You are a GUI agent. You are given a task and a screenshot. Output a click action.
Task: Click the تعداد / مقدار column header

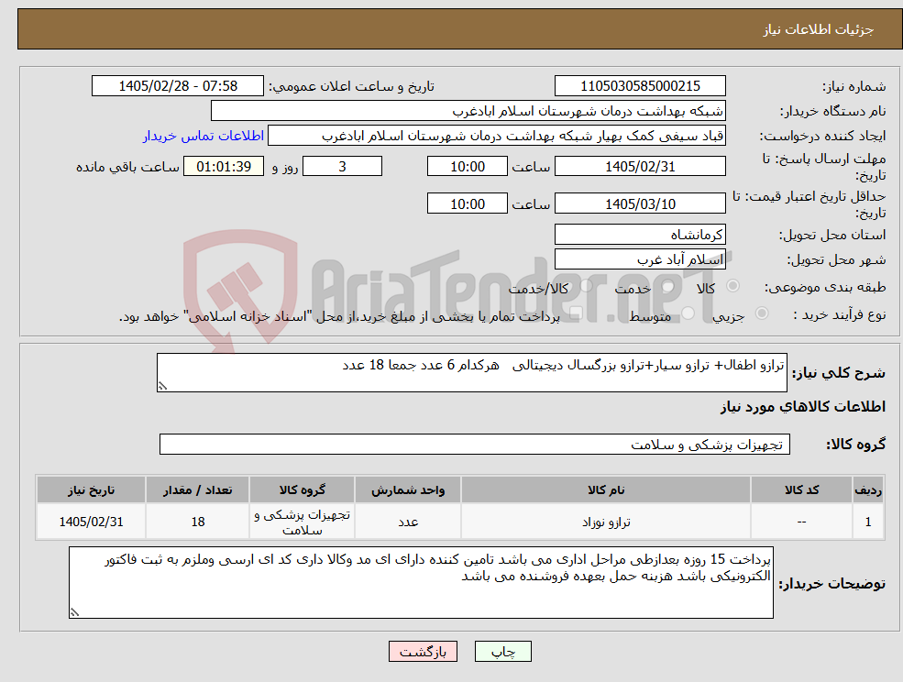pyautogui.click(x=197, y=490)
